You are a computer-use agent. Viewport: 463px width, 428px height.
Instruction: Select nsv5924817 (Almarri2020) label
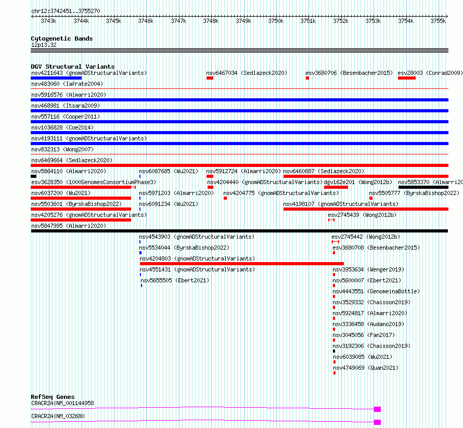[x=370, y=313]
